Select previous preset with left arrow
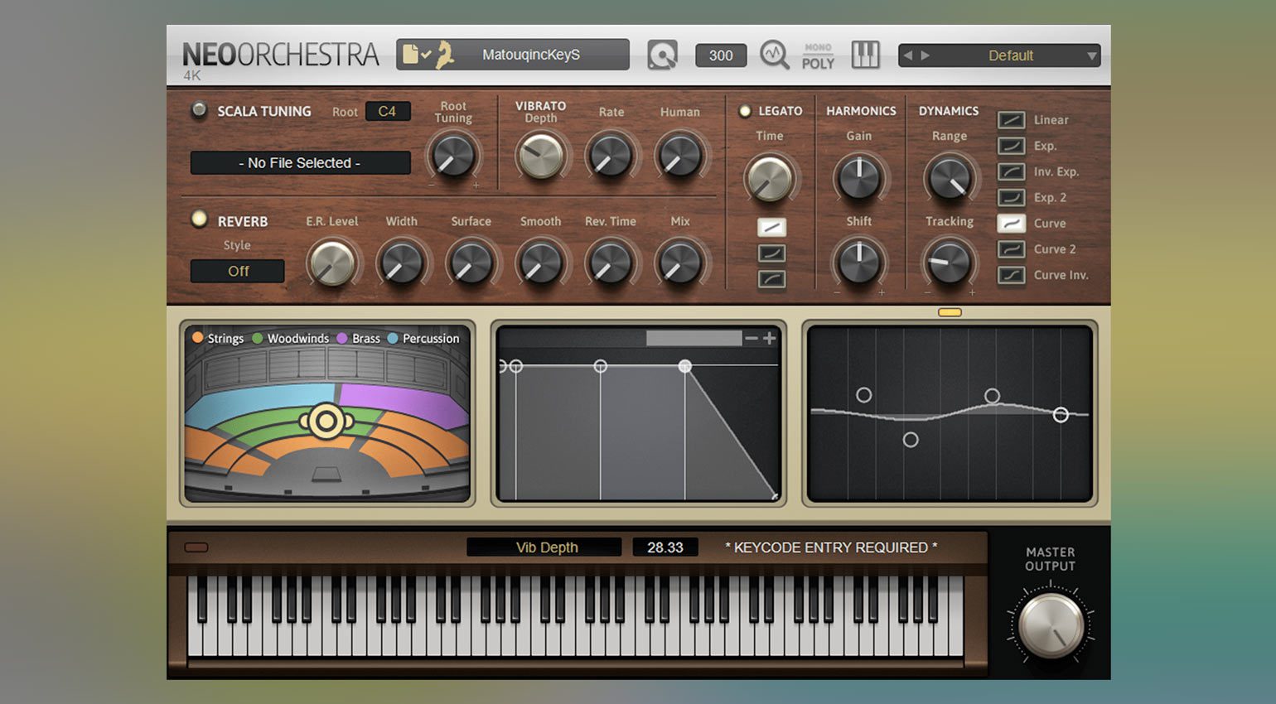The image size is (1276, 704). (908, 55)
